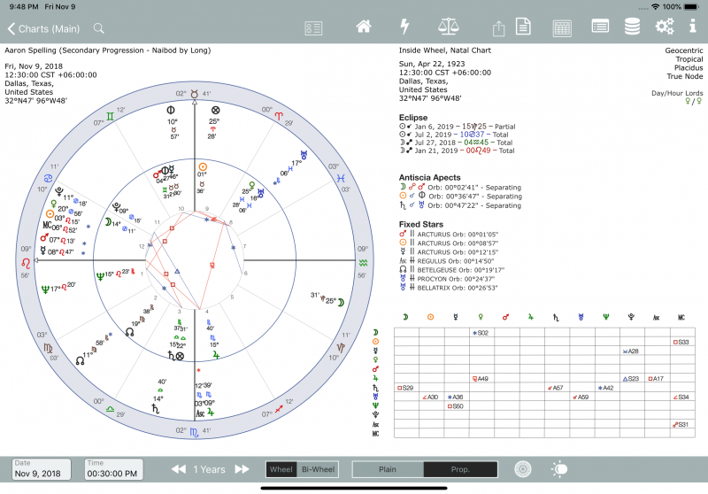Tap the Sun column header glyph in grid
The height and width of the screenshot is (494, 708).
tap(430, 318)
